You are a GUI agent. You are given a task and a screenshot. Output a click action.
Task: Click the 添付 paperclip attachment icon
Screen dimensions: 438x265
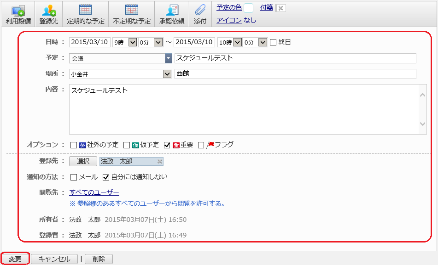click(200, 14)
